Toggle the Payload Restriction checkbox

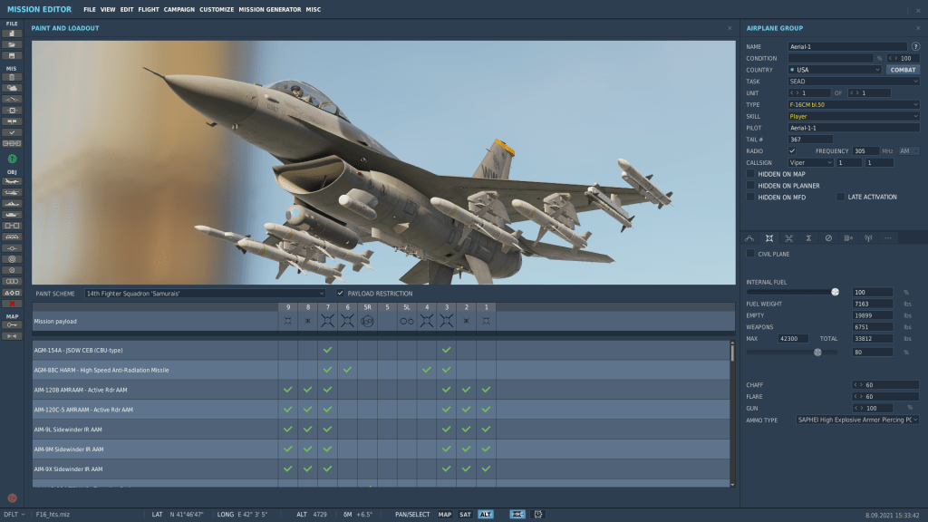340,294
